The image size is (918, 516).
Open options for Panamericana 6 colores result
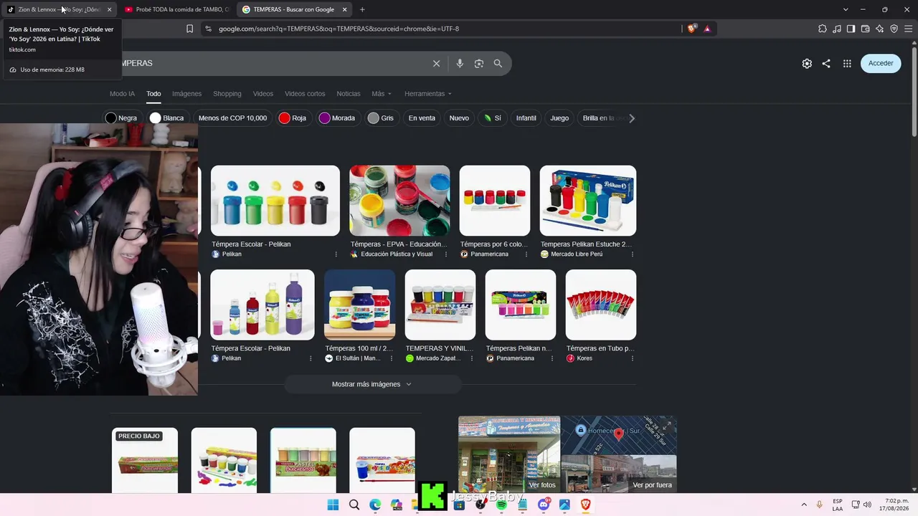pos(526,254)
